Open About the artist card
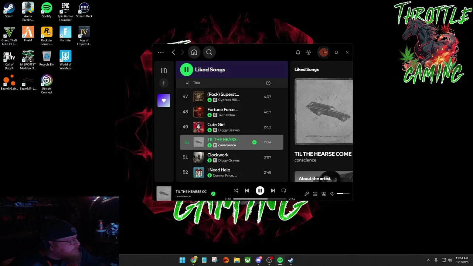The height and width of the screenshot is (266, 473). (x=324, y=176)
